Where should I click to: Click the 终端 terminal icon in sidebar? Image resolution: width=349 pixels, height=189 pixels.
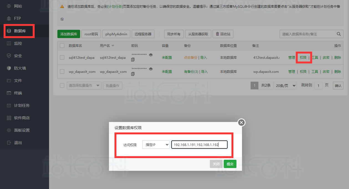9,93
